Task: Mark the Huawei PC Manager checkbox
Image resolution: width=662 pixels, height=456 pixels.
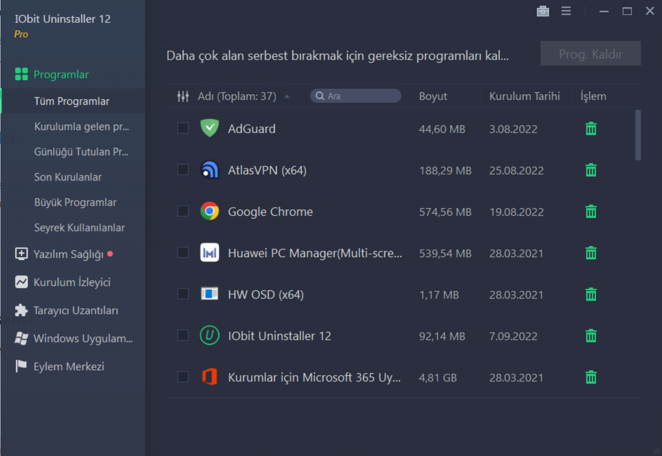Action: [x=183, y=252]
